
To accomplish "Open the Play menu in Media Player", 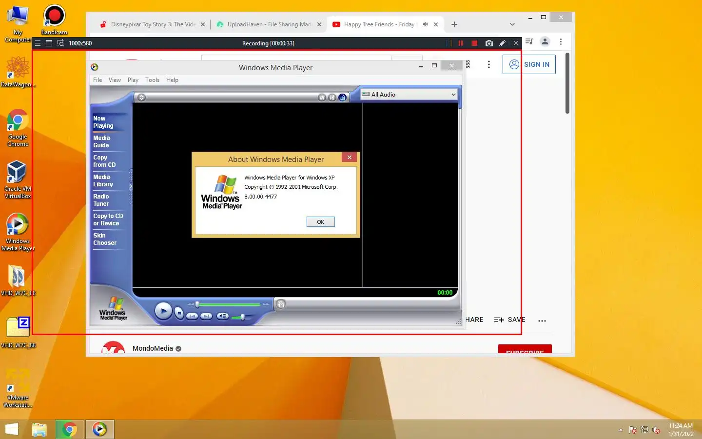I will tap(133, 80).
